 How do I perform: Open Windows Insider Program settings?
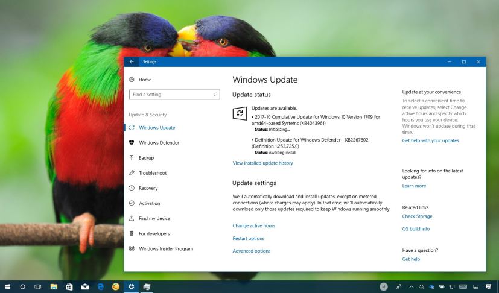coord(165,248)
